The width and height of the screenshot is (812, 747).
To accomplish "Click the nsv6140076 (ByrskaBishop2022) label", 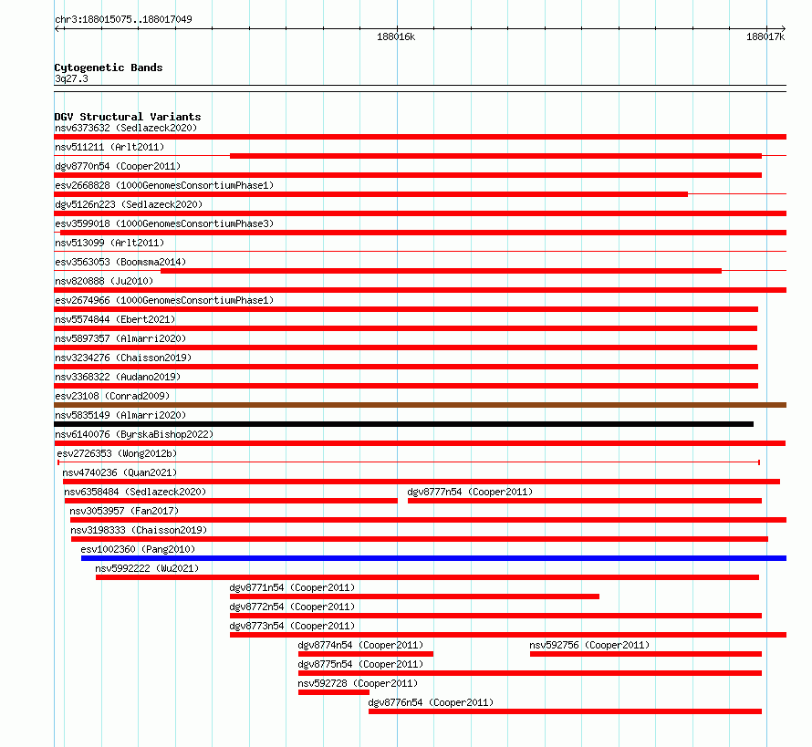I will pos(134,434).
